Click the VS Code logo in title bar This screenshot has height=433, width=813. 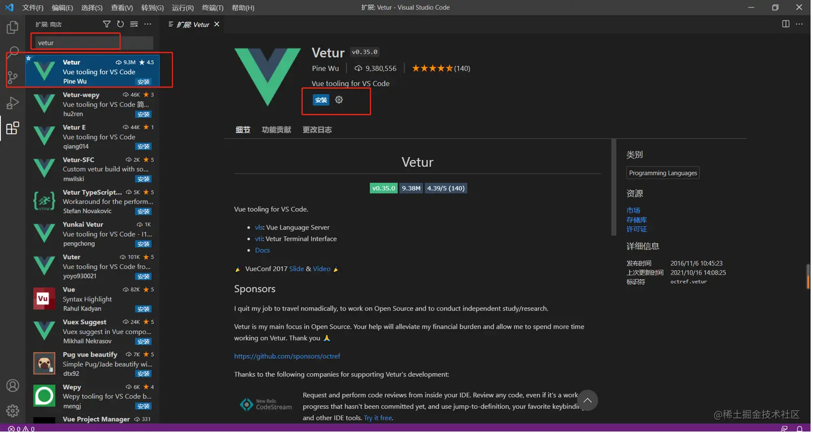pyautogui.click(x=9, y=8)
